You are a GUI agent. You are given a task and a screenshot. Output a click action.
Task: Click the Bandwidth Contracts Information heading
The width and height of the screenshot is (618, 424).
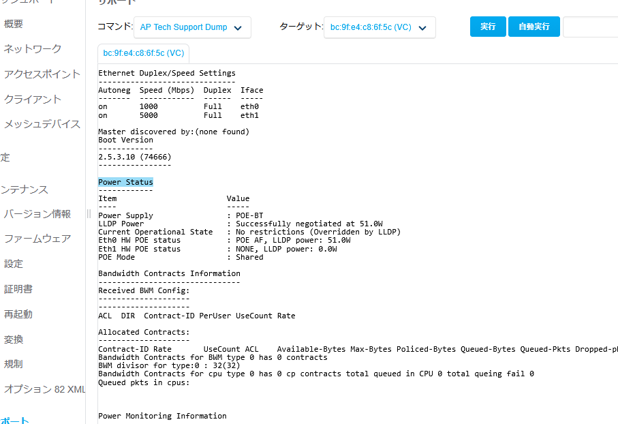169,274
